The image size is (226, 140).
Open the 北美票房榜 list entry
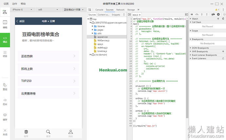48,93
